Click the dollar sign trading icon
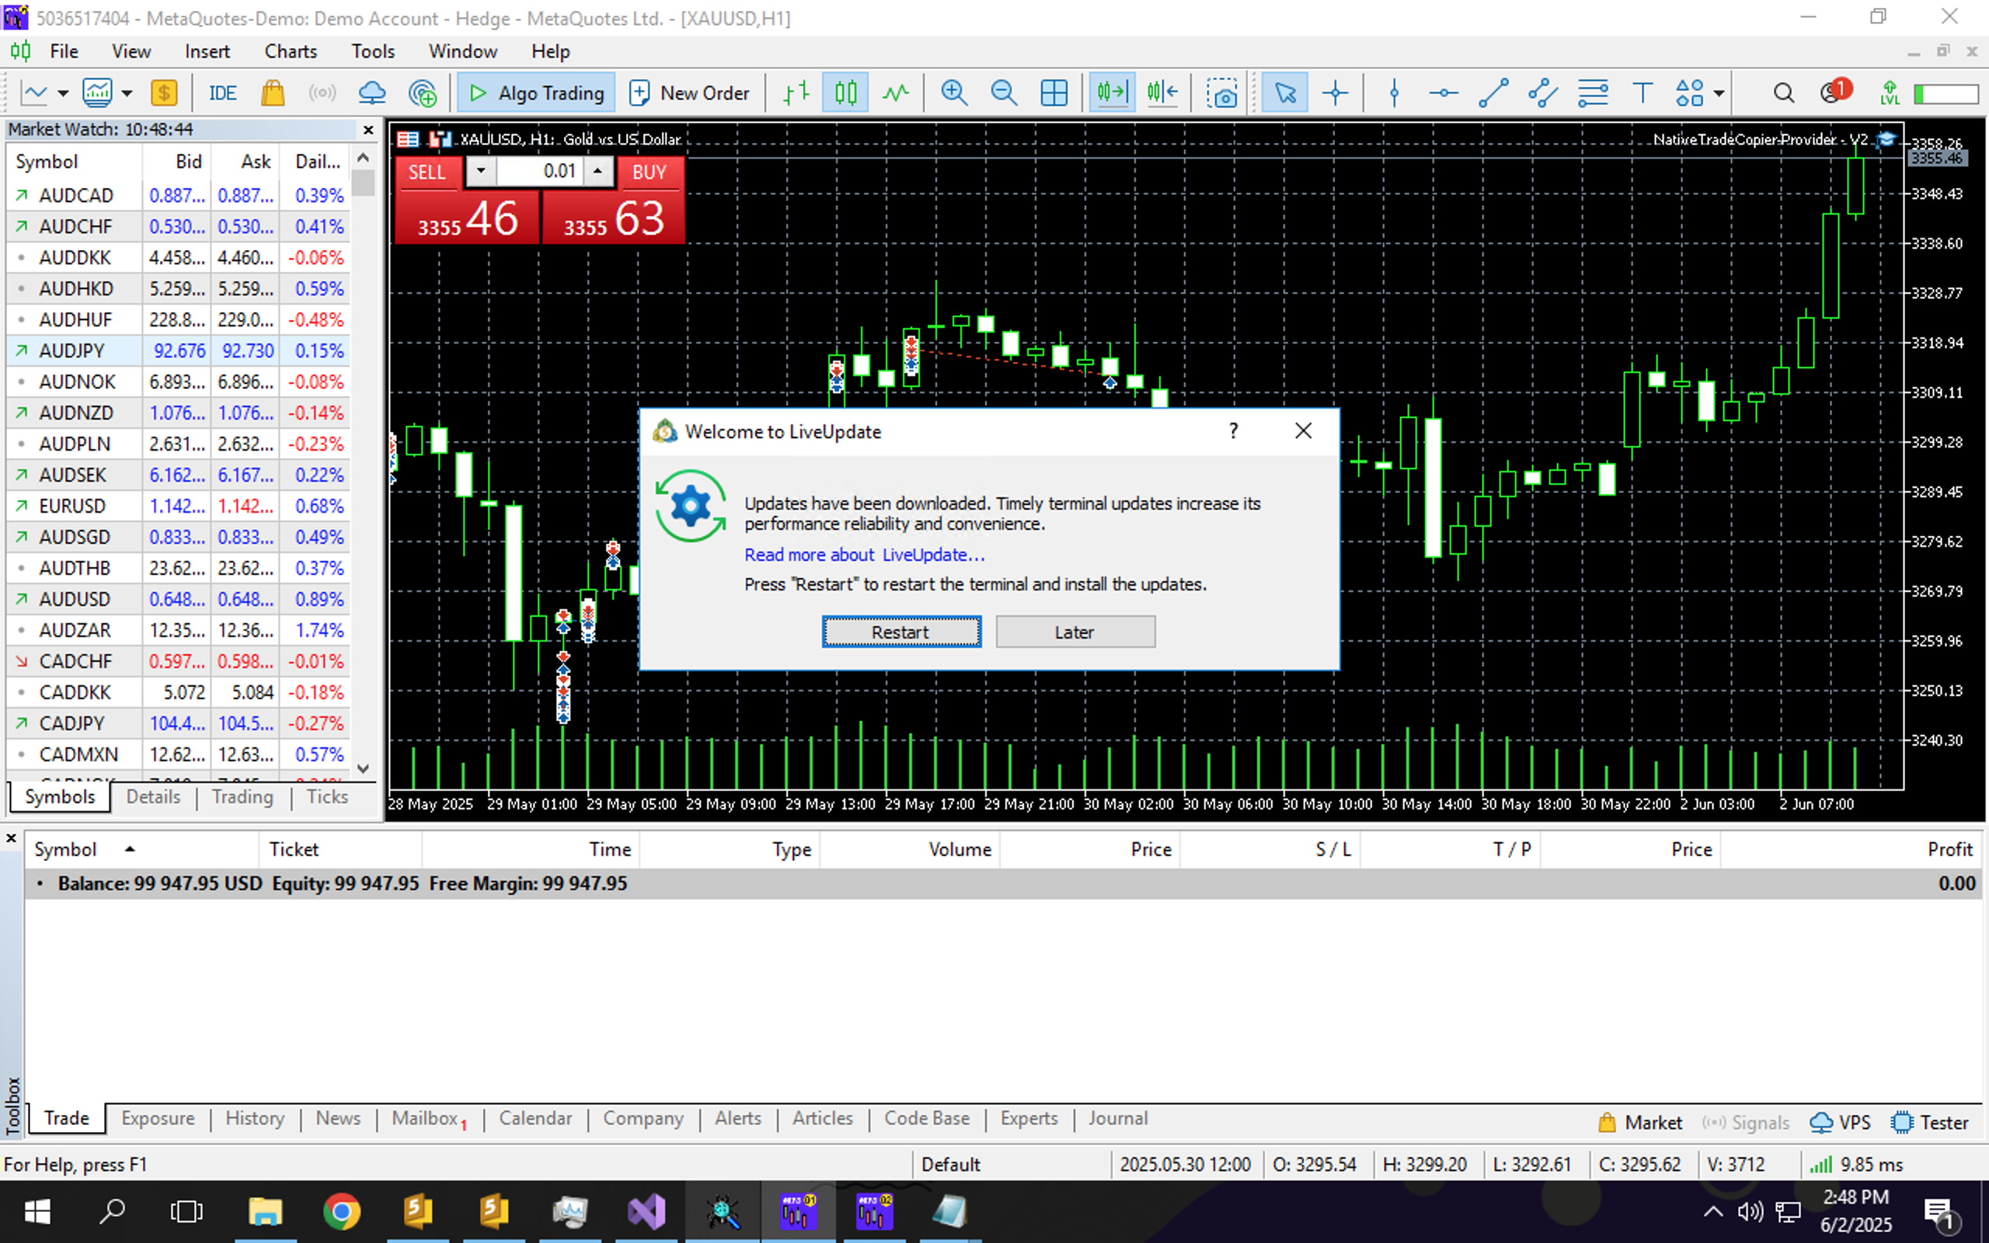The height and width of the screenshot is (1243, 1989). click(x=165, y=93)
